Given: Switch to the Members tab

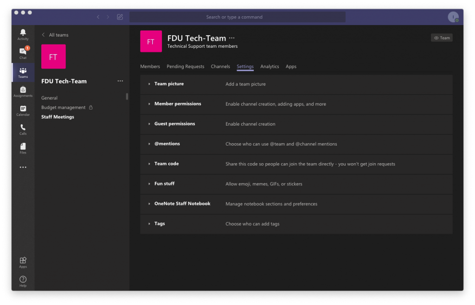Looking at the screenshot, I should coord(150,67).
